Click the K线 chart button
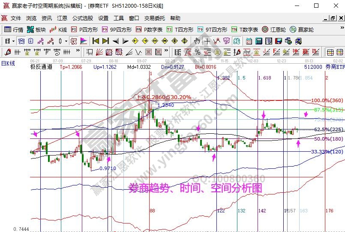This screenshot has height=232, width=345. [x=58, y=29]
